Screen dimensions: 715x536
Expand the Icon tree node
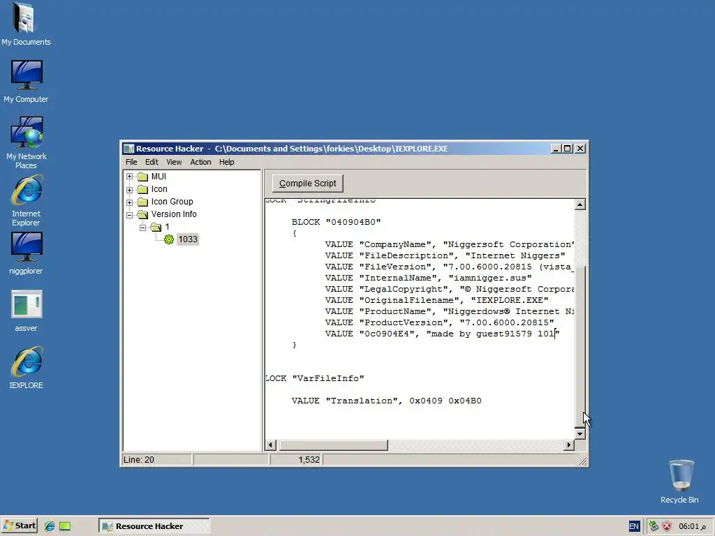(129, 189)
